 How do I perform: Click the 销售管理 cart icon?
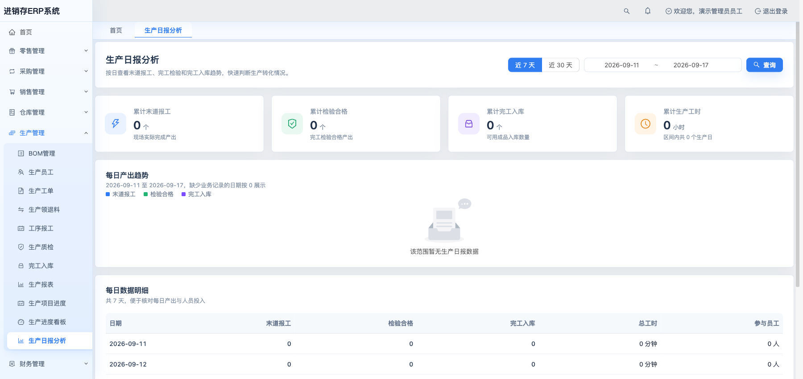12,92
